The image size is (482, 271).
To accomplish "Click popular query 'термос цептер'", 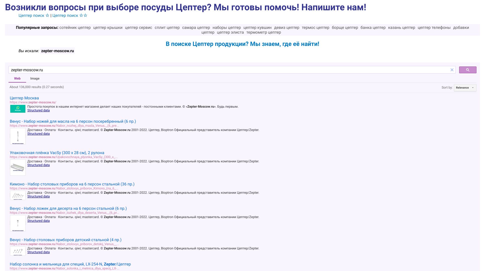I will tap(316, 28).
